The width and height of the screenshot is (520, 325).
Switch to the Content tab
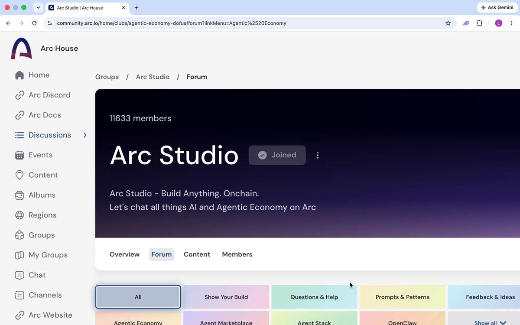(197, 254)
